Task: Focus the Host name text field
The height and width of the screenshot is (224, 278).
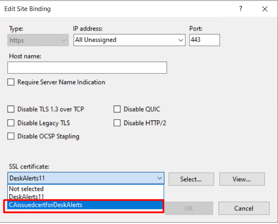Action: (x=87, y=68)
